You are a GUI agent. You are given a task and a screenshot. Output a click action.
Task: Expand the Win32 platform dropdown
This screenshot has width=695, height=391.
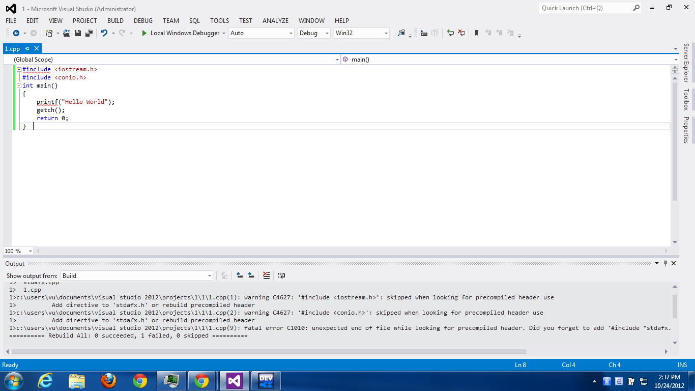pos(361,33)
